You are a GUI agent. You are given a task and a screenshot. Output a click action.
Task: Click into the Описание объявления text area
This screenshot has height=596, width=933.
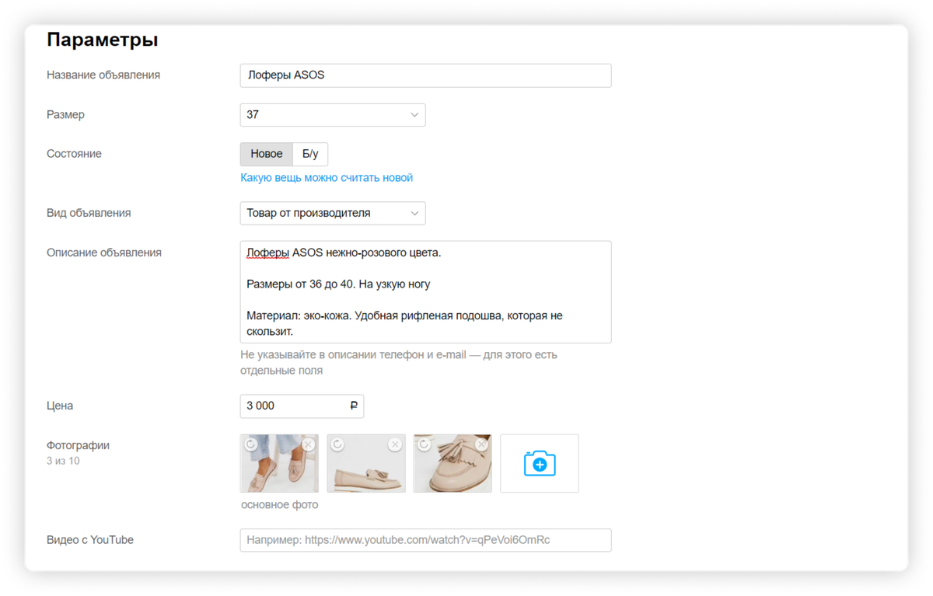click(425, 292)
